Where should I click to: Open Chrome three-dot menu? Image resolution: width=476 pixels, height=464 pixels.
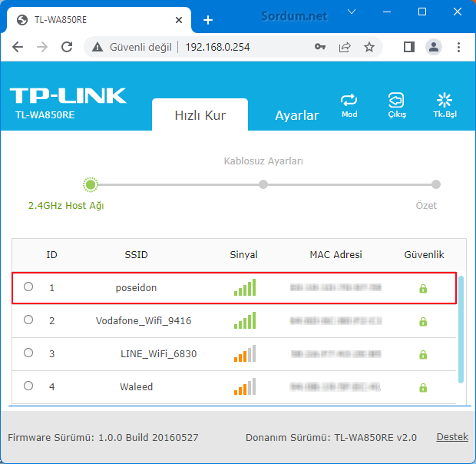pos(458,47)
